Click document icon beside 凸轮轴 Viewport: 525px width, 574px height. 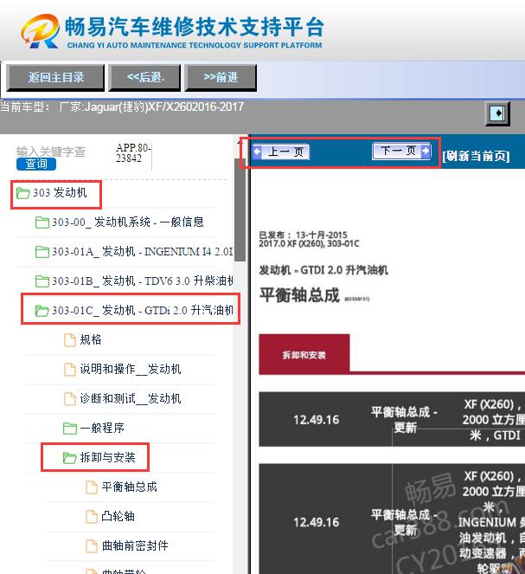[x=92, y=517]
